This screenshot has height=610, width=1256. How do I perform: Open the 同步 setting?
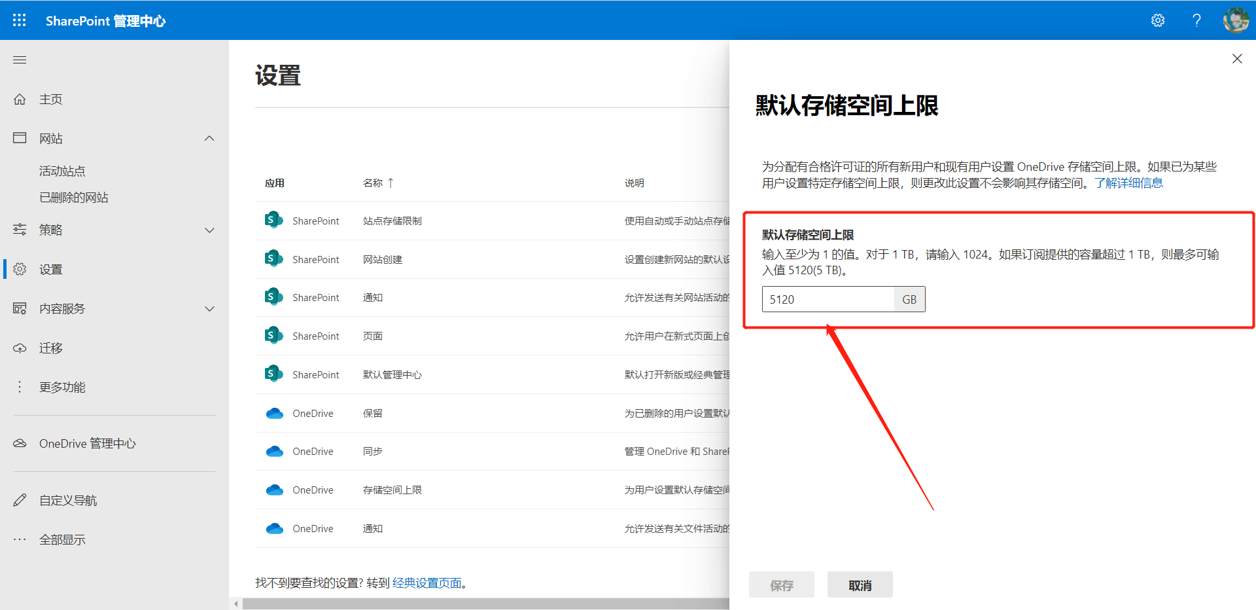coord(373,451)
